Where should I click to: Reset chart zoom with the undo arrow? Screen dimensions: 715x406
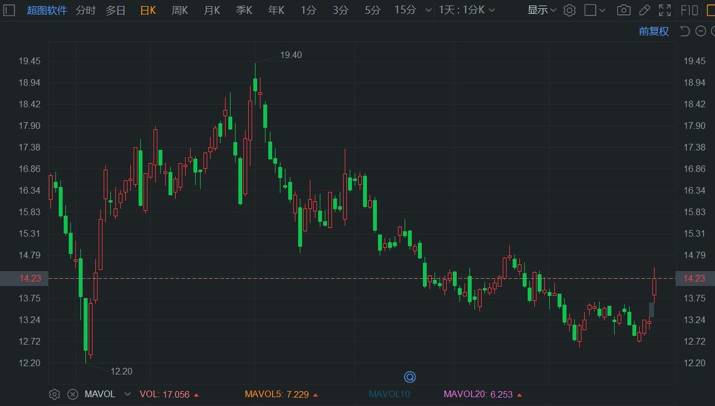[x=685, y=32]
